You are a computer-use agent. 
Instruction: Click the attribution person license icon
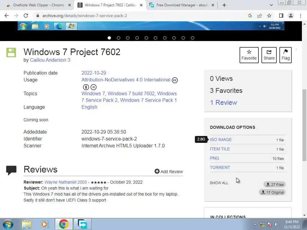pos(86,87)
